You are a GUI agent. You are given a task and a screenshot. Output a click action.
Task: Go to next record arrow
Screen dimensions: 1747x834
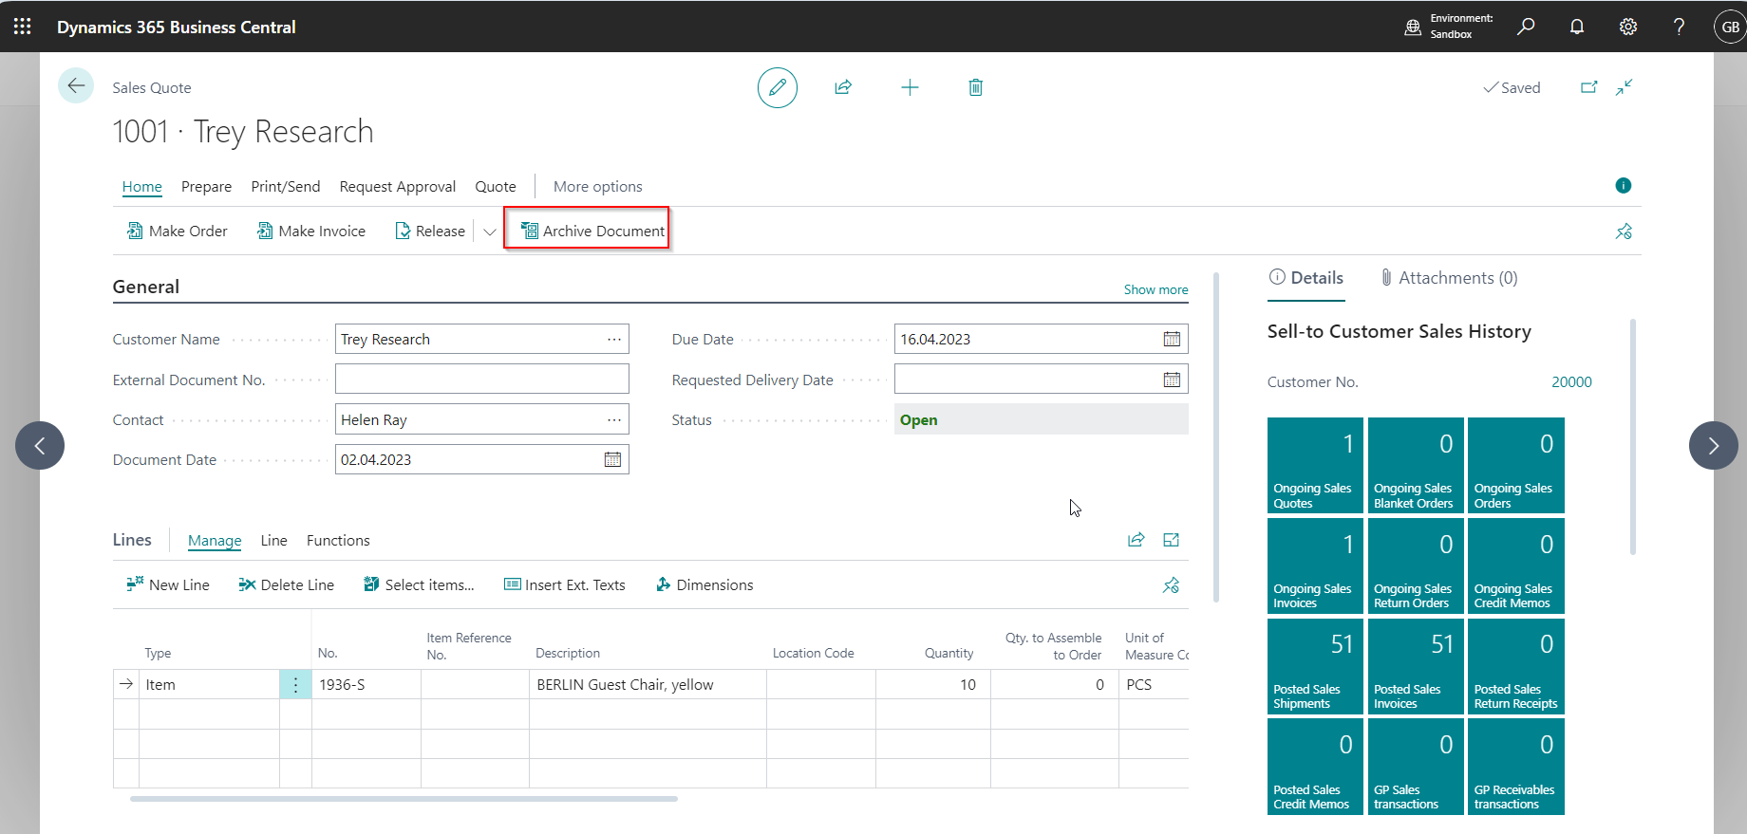pos(1714,445)
